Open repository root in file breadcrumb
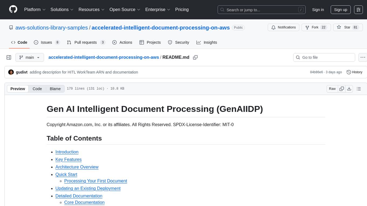367x206 pixels. [104, 57]
